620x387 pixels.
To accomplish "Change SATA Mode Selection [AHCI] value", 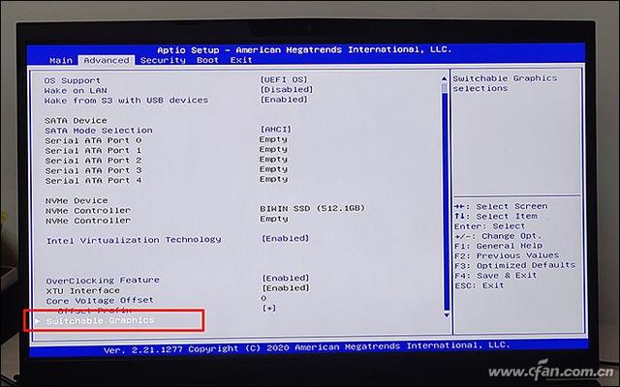I will tap(275, 129).
